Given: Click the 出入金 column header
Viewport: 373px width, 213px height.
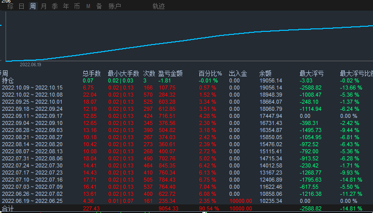Looking at the screenshot, I should point(238,73).
